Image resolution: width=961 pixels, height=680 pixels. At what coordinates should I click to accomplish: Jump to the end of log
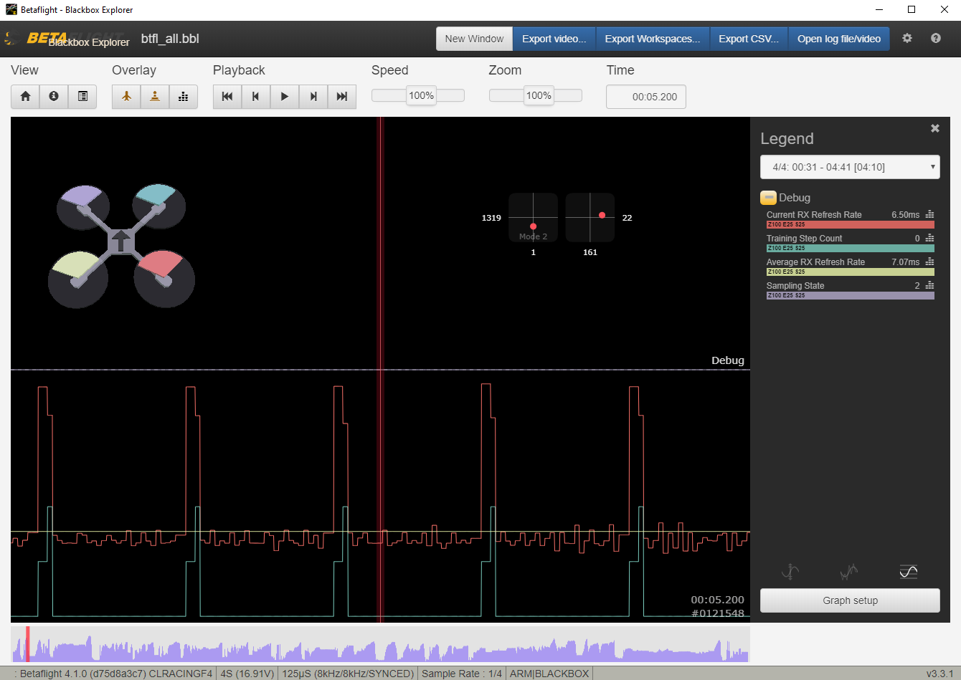coord(342,96)
